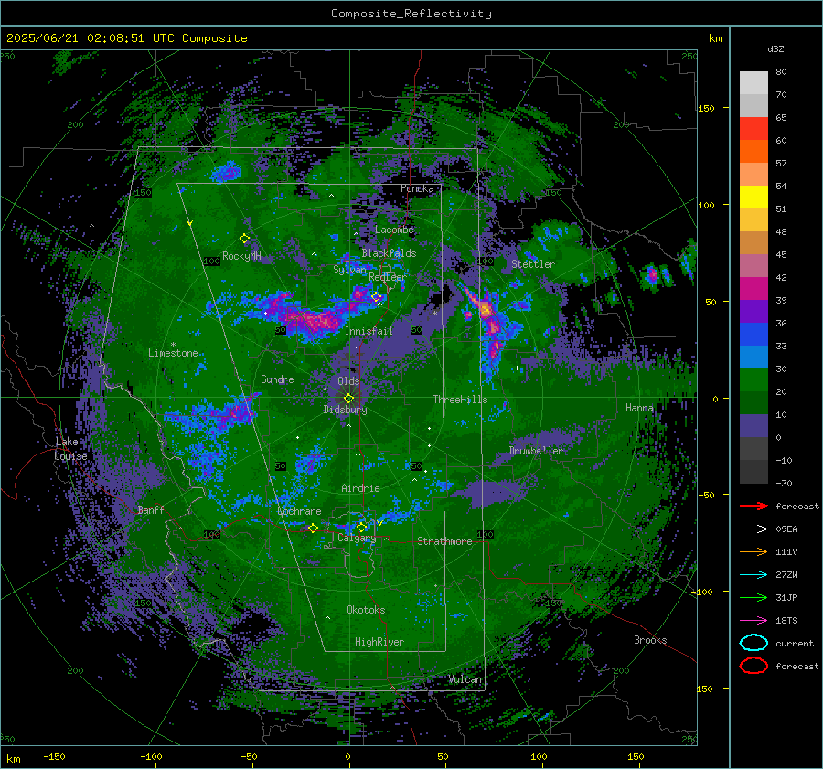Click the orange 111V arrow icon
The height and width of the screenshot is (769, 823).
[x=754, y=551]
